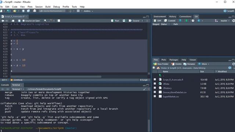Check the GroceryStoreDataSet.csv checkbox
The width and height of the screenshot is (235, 132).
[x=155, y=92]
